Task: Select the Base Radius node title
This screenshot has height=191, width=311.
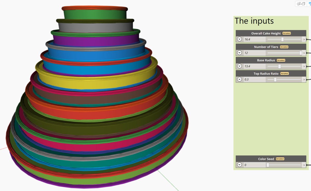Action: pos(266,60)
